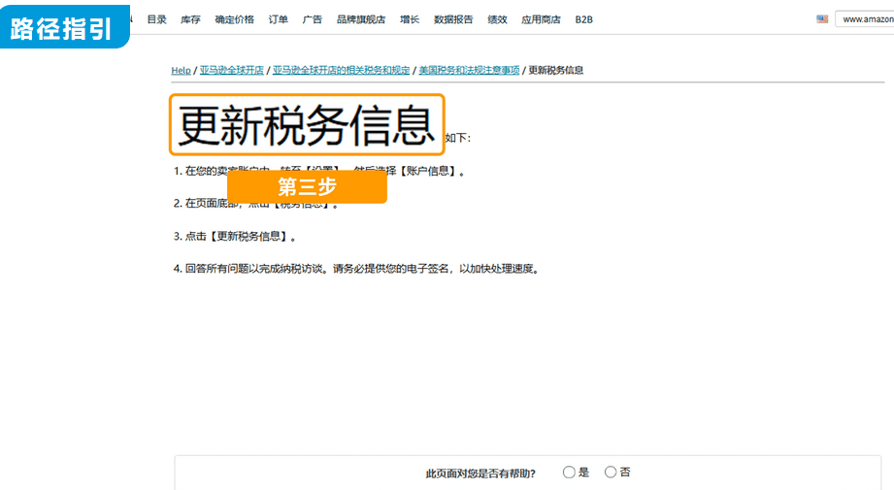Open the 数据报告 menu
Image resolution: width=894 pixels, height=490 pixels.
coord(453,19)
